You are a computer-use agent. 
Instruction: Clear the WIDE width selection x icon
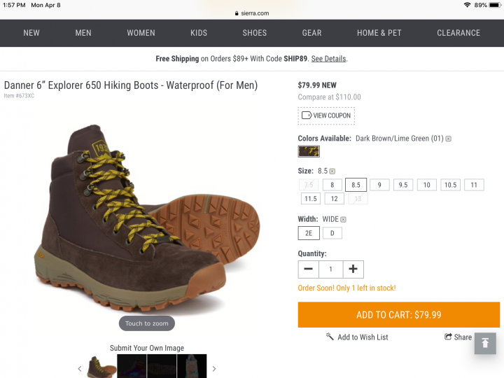tap(343, 220)
